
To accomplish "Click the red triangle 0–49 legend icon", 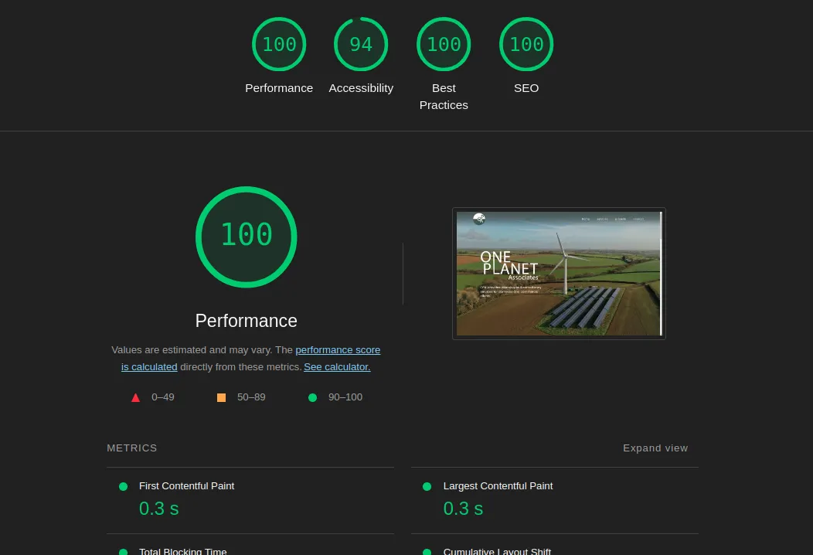I will 136,397.
